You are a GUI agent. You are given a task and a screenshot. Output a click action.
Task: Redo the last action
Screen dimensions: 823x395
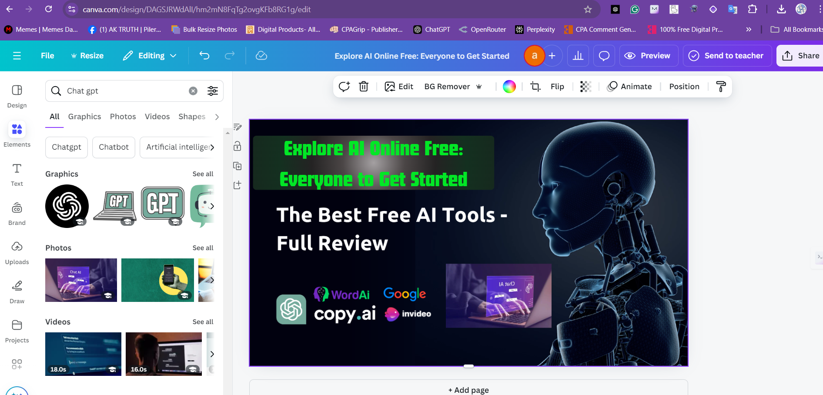(230, 55)
